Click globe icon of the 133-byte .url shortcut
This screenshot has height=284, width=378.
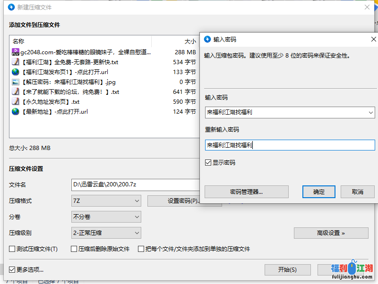coord(15,72)
